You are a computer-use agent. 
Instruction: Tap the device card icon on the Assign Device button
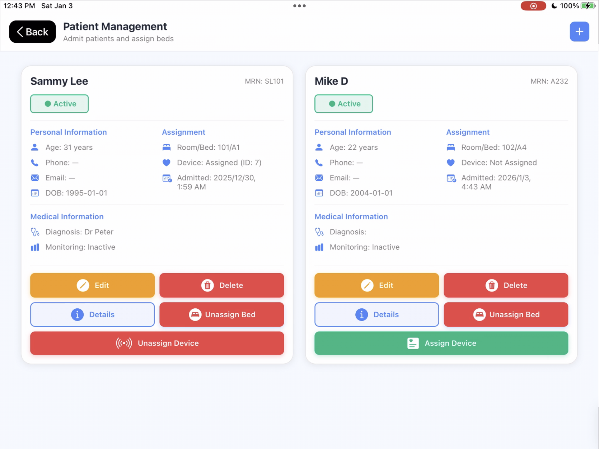(413, 343)
